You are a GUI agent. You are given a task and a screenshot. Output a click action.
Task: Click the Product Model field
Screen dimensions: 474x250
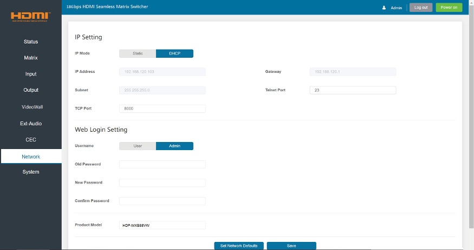(163, 225)
